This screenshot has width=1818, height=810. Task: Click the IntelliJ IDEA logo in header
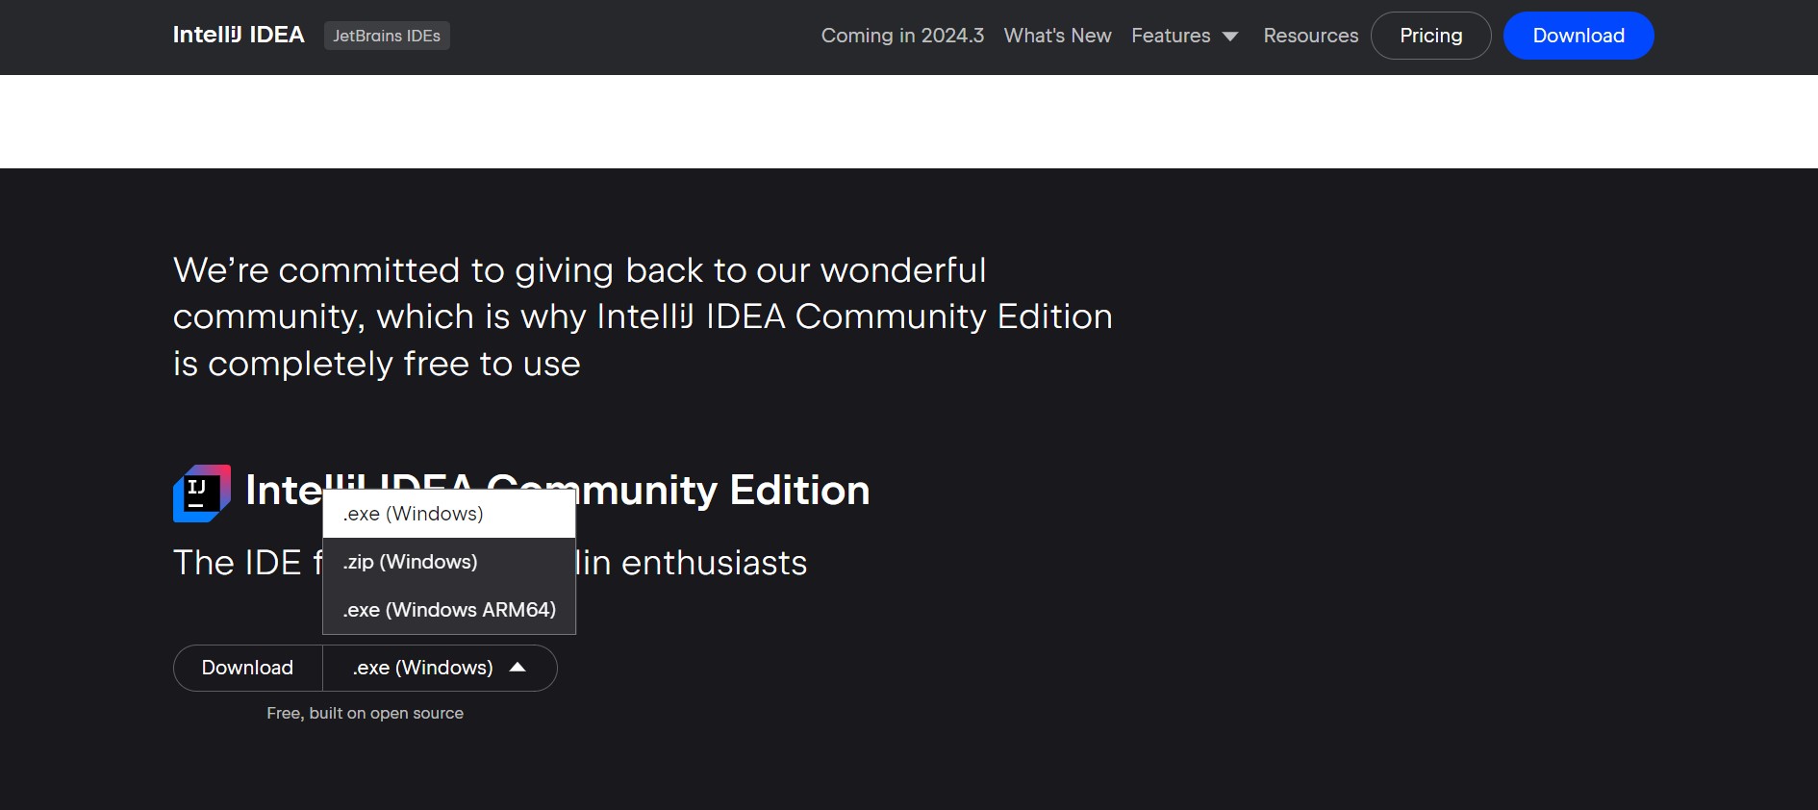pos(239,36)
